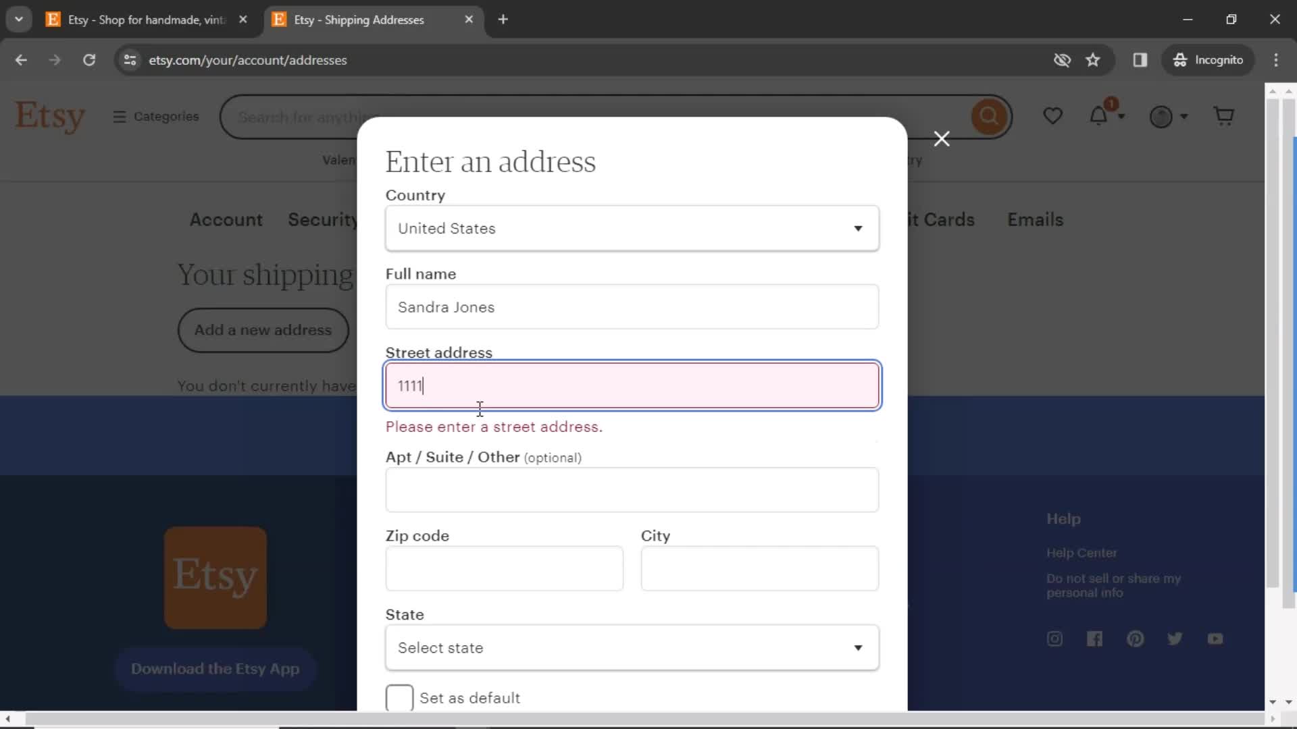Viewport: 1297px width, 729px height.
Task: Click the Add a new address button
Action: pos(263,330)
